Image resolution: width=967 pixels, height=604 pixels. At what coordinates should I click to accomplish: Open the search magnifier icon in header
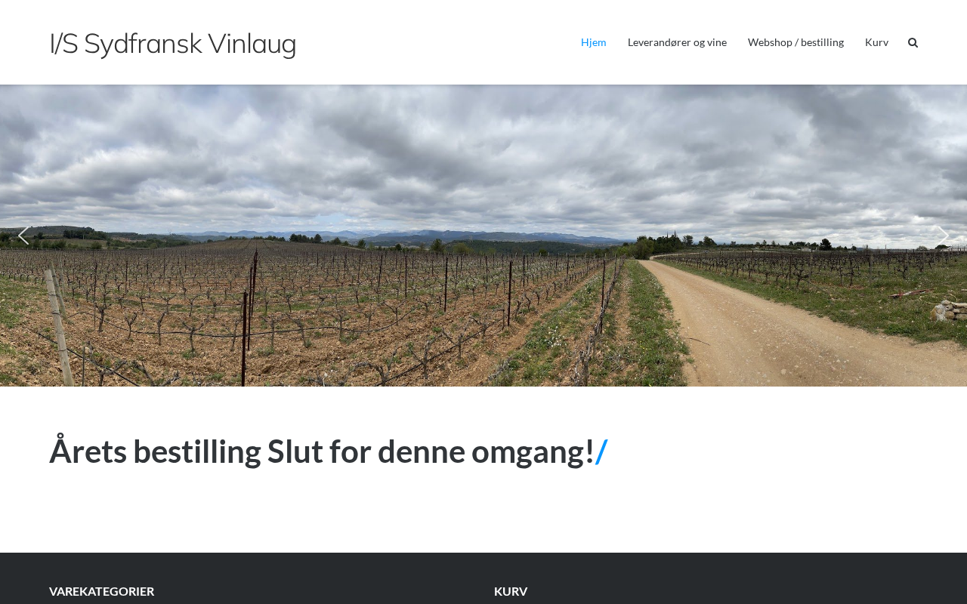point(913,42)
